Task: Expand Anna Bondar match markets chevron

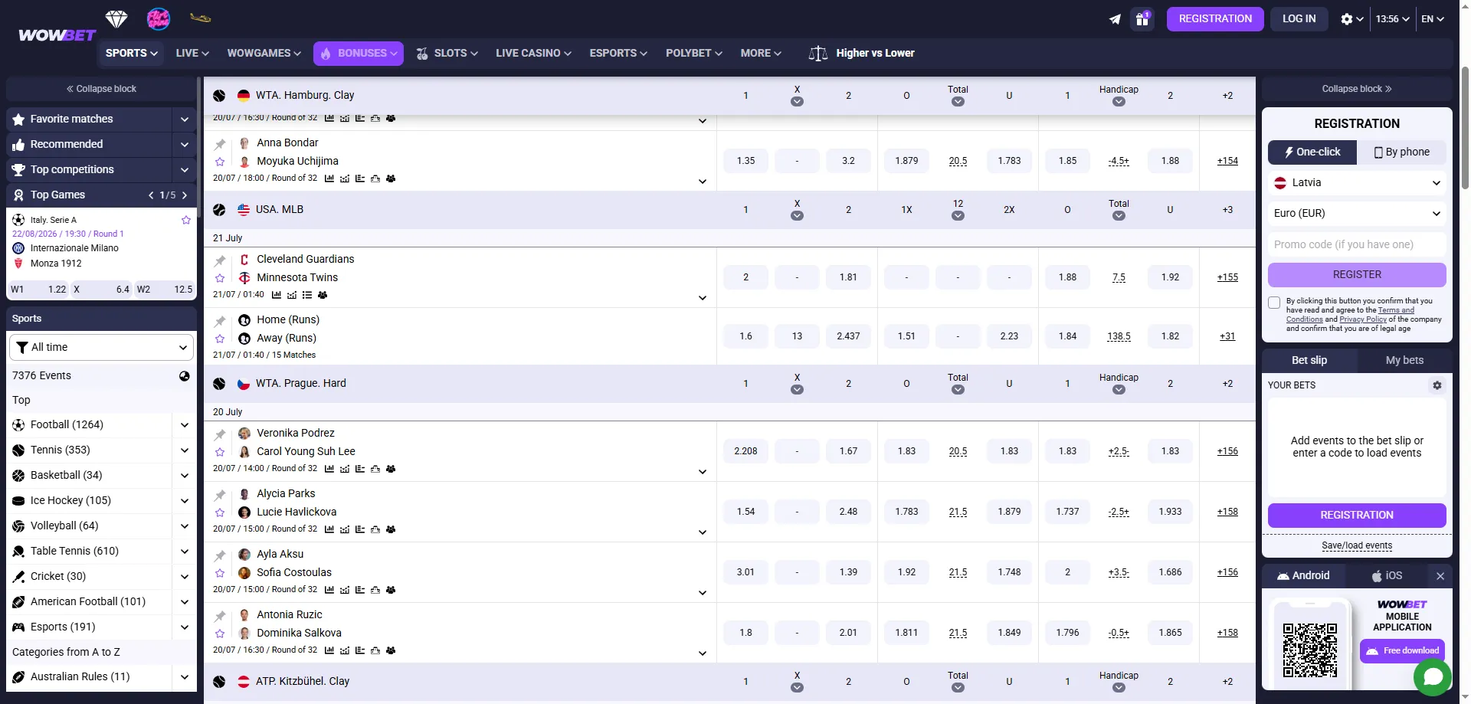Action: (x=703, y=182)
